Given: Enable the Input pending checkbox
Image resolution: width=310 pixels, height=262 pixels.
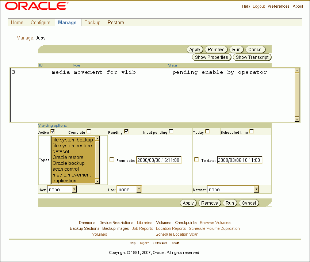Looking at the screenshot, I should [x=171, y=131].
